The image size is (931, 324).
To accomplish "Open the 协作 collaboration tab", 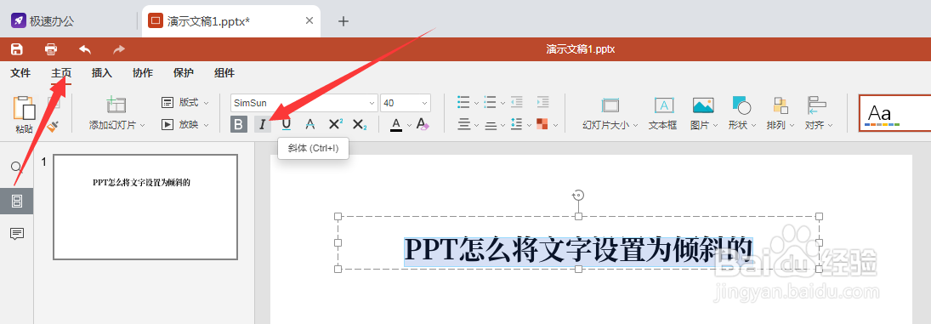I will [143, 73].
